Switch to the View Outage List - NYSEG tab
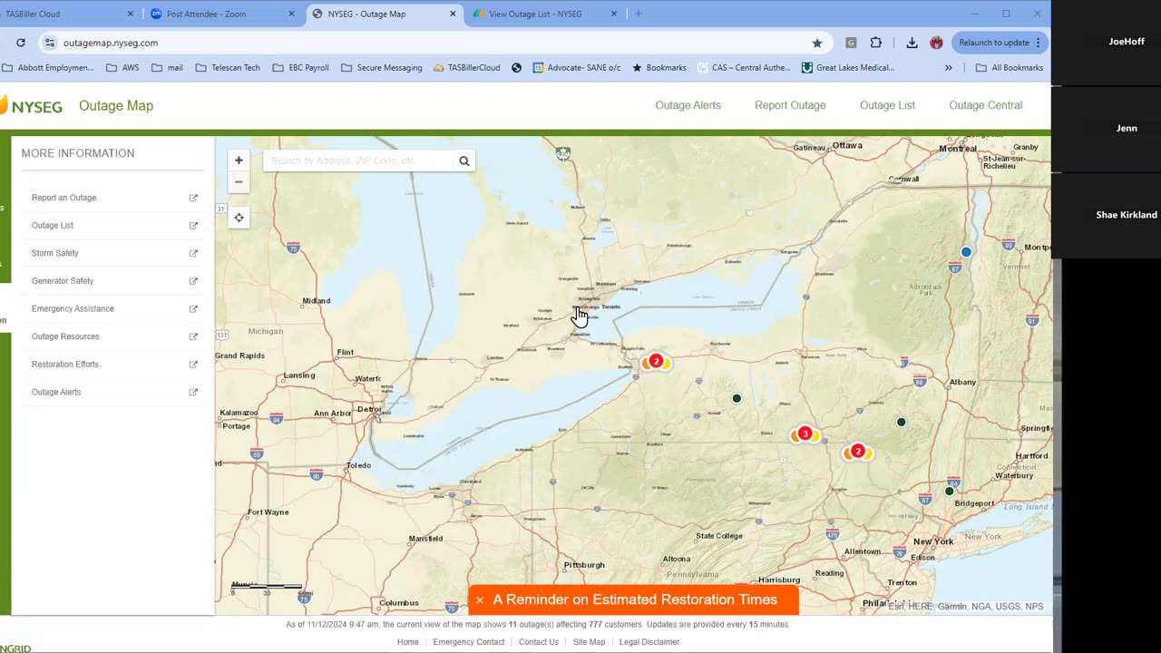This screenshot has width=1161, height=653. point(544,14)
